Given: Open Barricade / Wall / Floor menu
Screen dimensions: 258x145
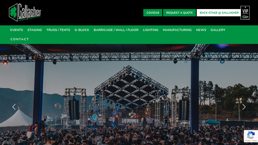Looking at the screenshot, I should tap(116, 30).
